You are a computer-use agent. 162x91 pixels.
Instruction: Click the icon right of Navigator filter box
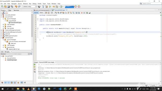[31, 54]
